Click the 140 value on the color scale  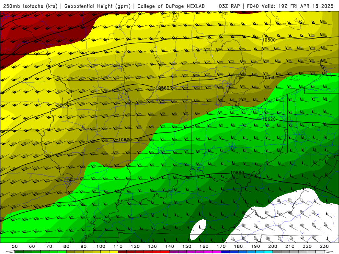[x=169, y=246]
